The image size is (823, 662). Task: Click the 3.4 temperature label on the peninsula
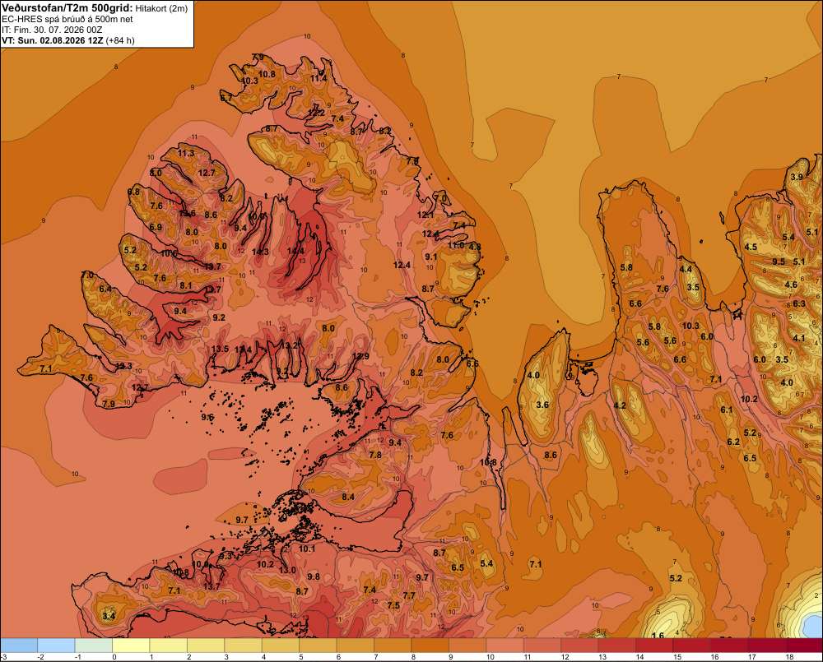pyautogui.click(x=109, y=616)
